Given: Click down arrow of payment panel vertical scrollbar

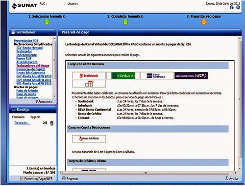Looking at the screenshot, I should [x=240, y=168].
